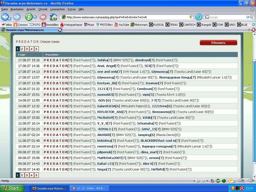256x192 pixels.
Task: Switch to the Indra music taskbar button
Action: (x=89, y=188)
